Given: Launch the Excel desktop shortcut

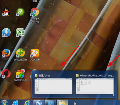Looking at the screenshot, I should pos(20,32).
